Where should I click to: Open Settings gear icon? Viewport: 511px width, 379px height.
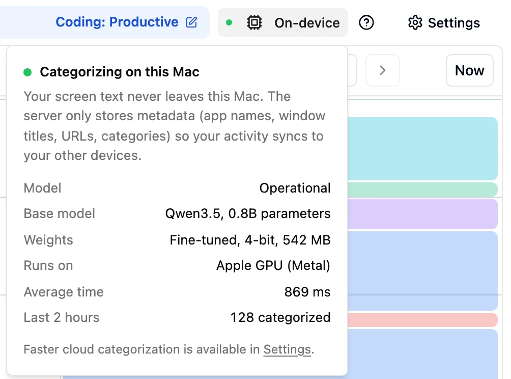pyautogui.click(x=415, y=22)
